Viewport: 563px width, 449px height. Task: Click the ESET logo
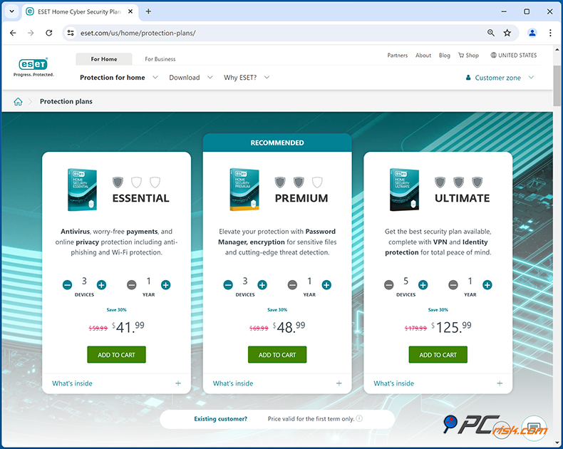pyautogui.click(x=33, y=67)
